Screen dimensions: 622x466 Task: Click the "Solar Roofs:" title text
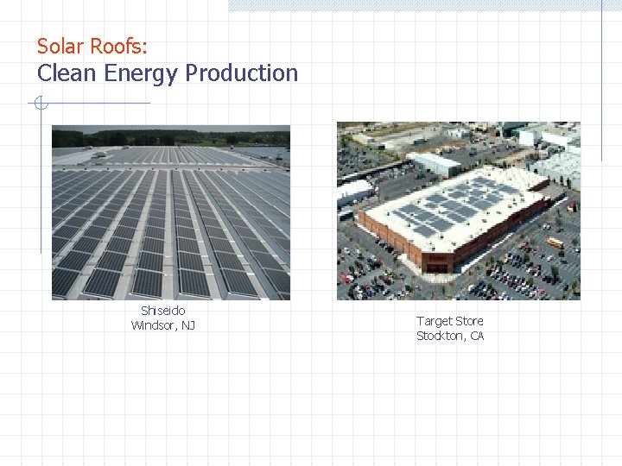point(92,46)
